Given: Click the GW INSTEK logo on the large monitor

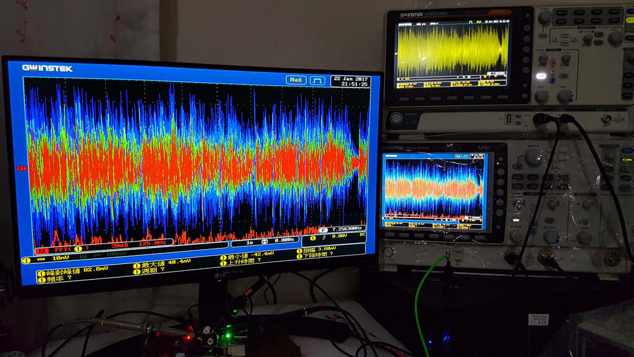Looking at the screenshot, I should click(x=47, y=68).
